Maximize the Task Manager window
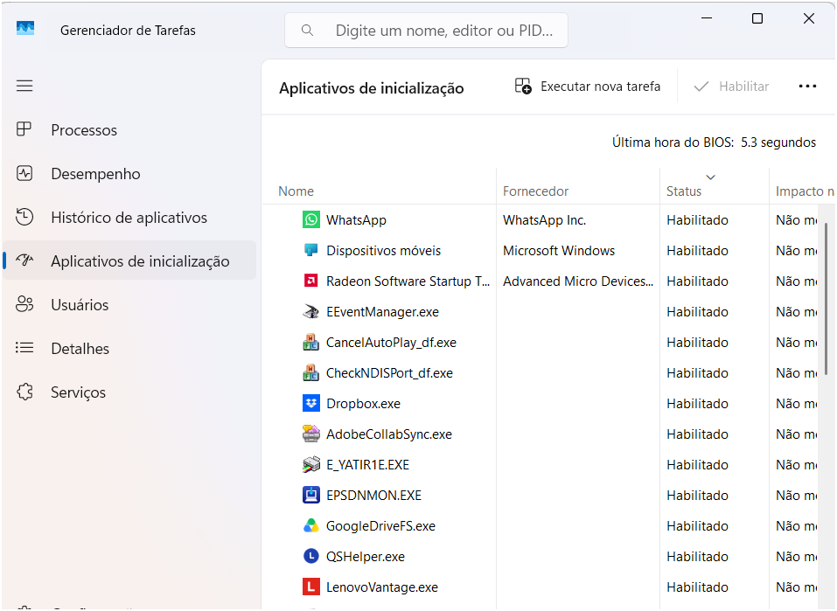The width and height of the screenshot is (837, 611). coord(757,18)
